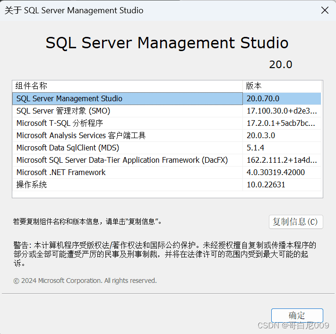
Task: Click the large 20.0 version label
Action: tap(281, 64)
